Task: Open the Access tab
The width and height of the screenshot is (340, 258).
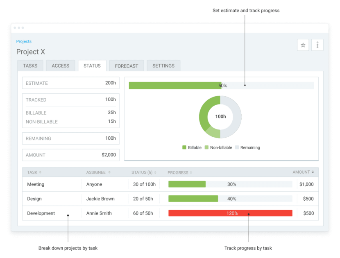Action: [61, 66]
